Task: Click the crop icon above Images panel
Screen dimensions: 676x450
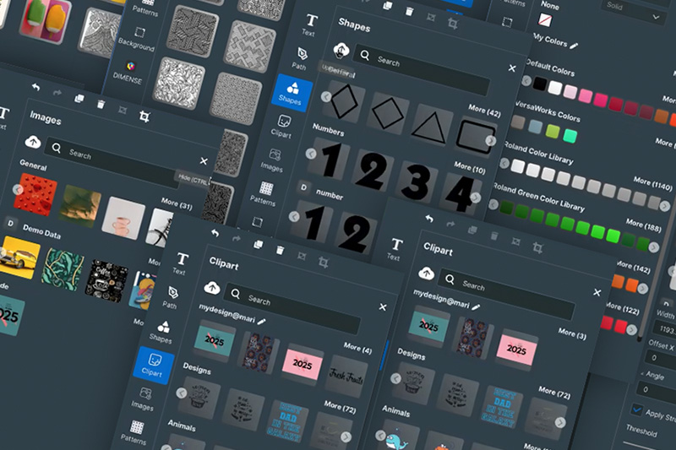Action: tap(144, 116)
